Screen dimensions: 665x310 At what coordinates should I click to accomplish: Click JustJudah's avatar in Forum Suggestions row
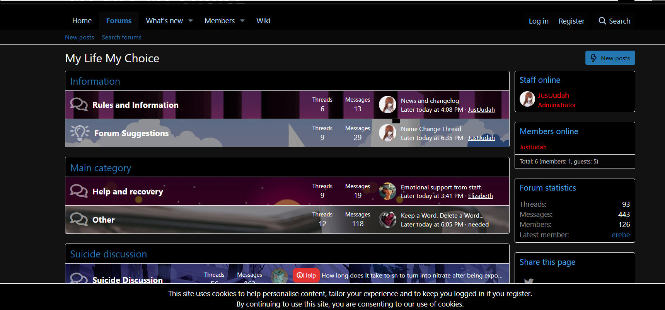coord(387,133)
